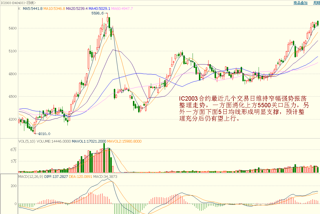Click the 6万 volume axis label

(x=13, y=150)
